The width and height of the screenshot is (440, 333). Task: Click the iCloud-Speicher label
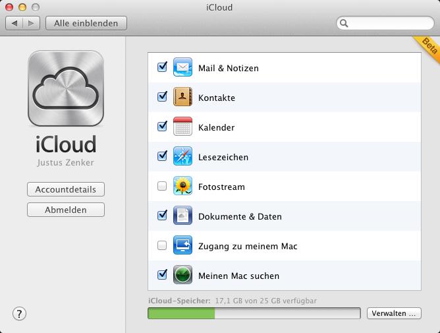point(179,301)
